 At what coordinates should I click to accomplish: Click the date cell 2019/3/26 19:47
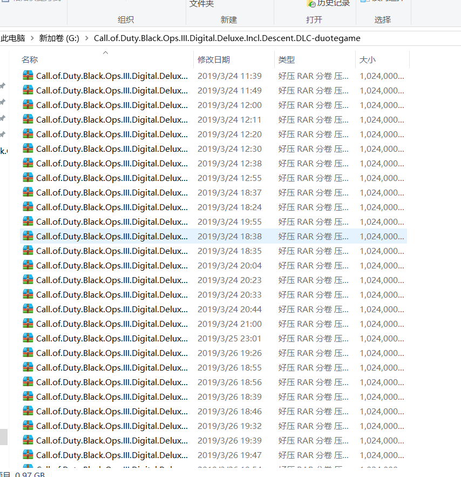point(229,455)
